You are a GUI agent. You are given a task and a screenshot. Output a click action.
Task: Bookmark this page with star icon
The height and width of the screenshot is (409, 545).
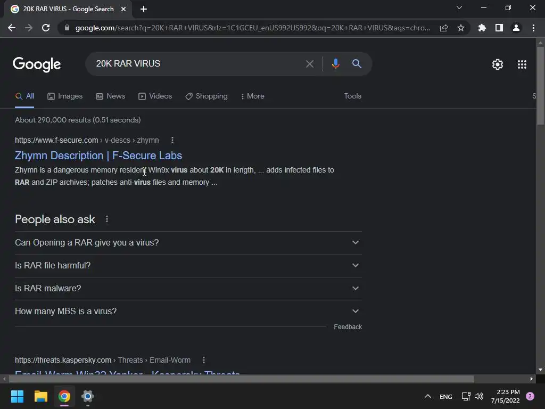(x=460, y=28)
